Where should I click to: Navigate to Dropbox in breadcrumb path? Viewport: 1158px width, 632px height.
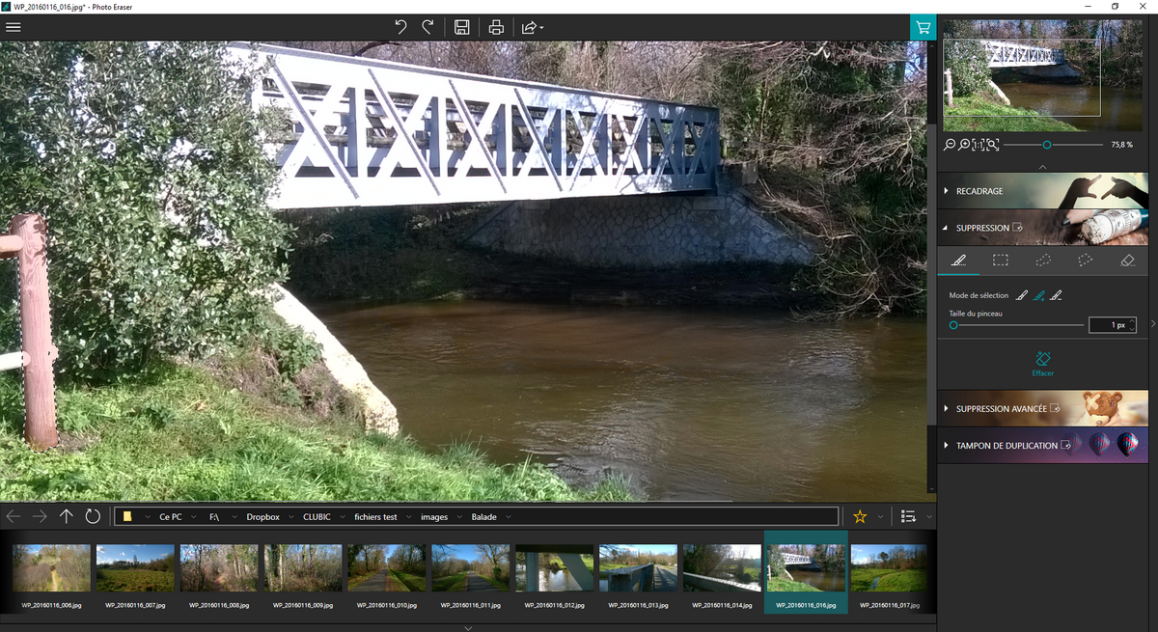tap(262, 517)
